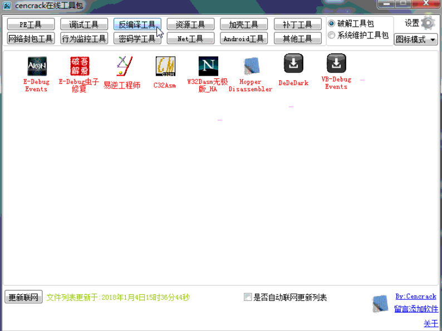Enable the 是否自动联网更新列表 checkbox
This screenshot has width=442, height=331.
(x=248, y=297)
